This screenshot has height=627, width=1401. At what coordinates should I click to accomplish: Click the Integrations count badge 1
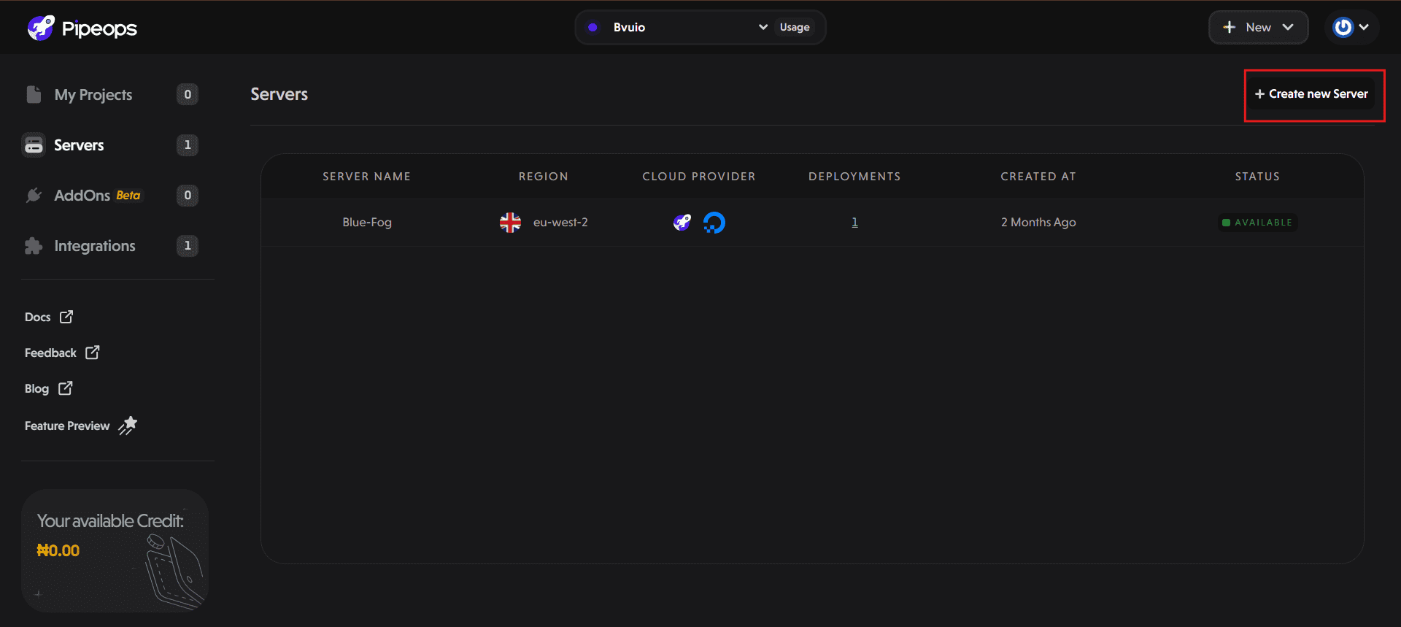coord(188,245)
